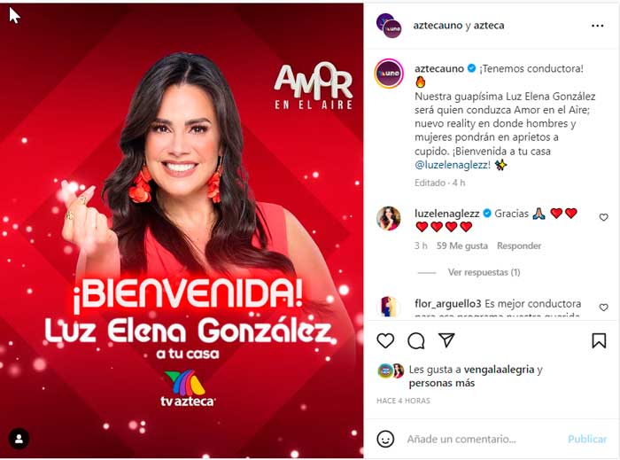Open luzelenaglezz profile picture in comments

click(x=388, y=218)
